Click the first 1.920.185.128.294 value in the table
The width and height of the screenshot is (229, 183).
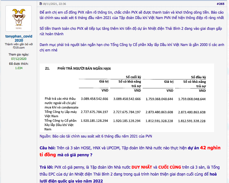(94, 121)
